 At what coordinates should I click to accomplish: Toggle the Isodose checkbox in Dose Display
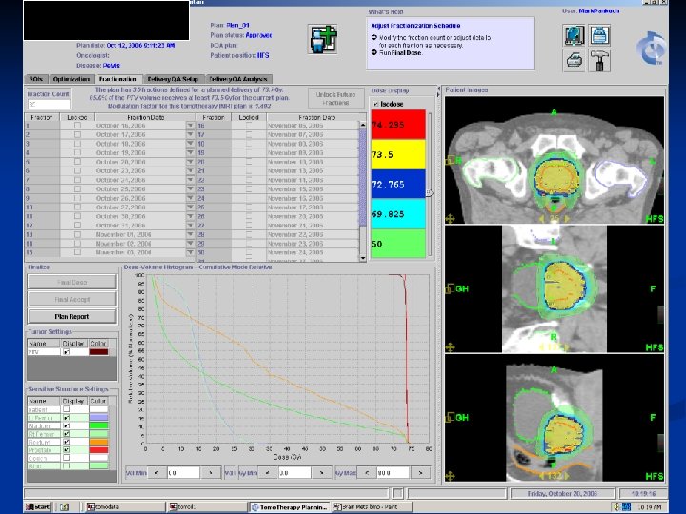point(376,104)
